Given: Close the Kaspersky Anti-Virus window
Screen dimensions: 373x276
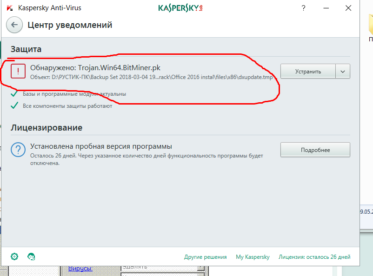Looking at the screenshot, I should pyautogui.click(x=348, y=8).
